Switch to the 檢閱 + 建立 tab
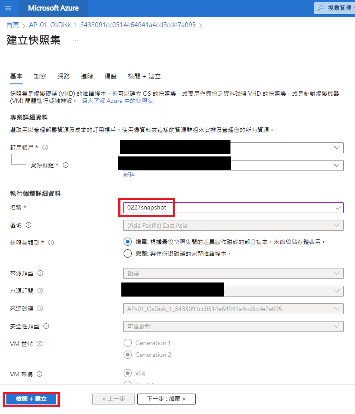 (x=144, y=76)
